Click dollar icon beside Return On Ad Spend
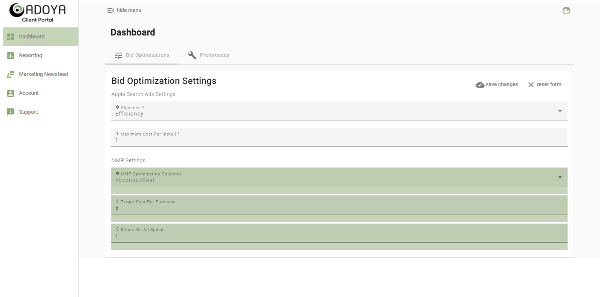Viewport: 603px width, 297px height. point(117,229)
